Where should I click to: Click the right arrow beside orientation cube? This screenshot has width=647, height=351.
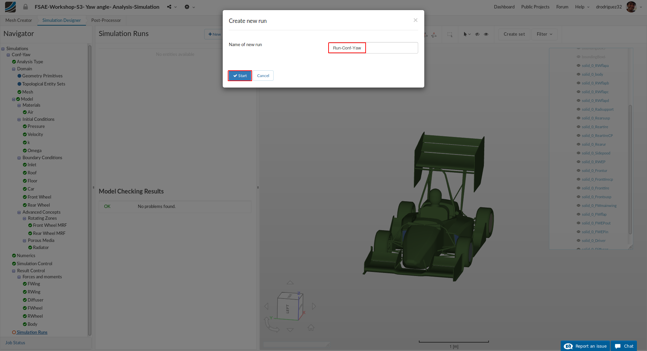tap(314, 306)
